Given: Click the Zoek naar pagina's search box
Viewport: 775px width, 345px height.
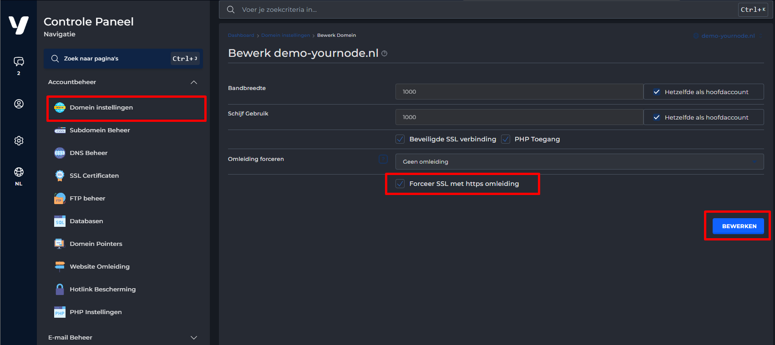Looking at the screenshot, I should pyautogui.click(x=123, y=59).
